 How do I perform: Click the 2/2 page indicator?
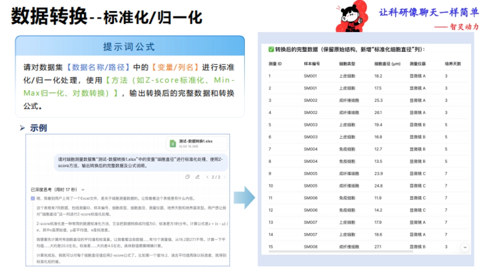pos(216,177)
